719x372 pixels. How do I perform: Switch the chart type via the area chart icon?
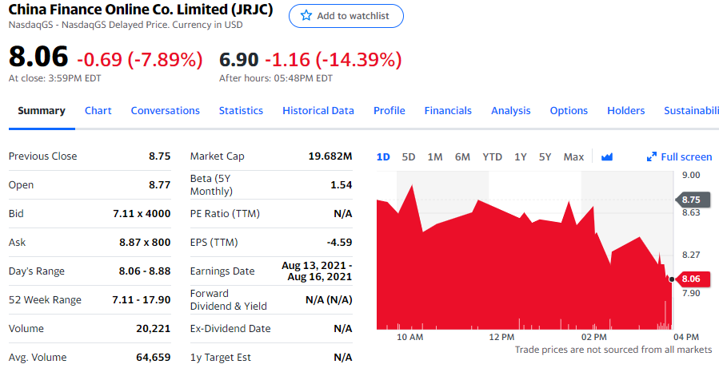pos(607,157)
